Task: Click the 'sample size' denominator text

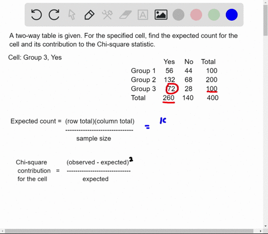Action: pos(94,138)
